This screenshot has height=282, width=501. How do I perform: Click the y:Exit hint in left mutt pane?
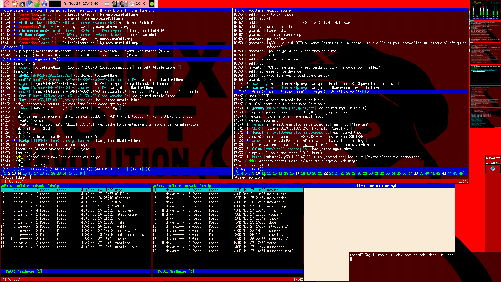(6, 186)
